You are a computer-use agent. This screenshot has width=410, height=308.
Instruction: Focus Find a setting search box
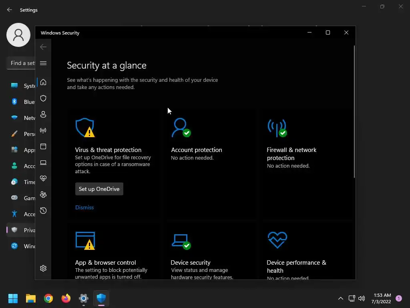point(21,63)
